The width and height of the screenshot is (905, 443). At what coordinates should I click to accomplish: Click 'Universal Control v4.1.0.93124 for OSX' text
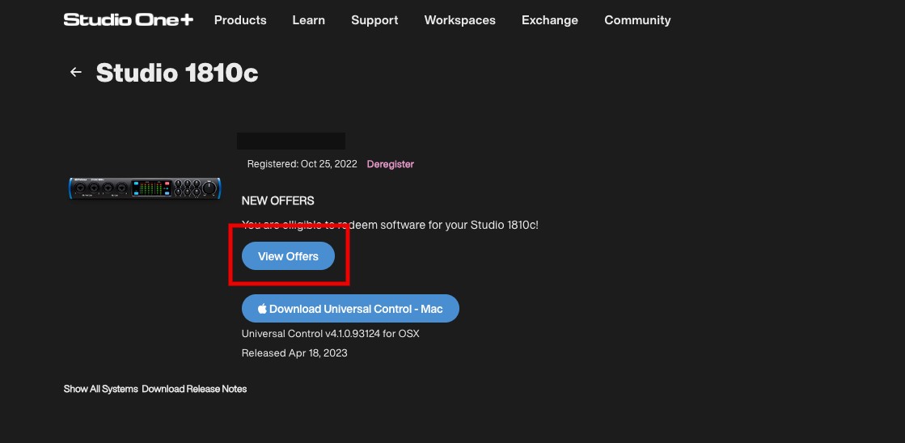(331, 333)
